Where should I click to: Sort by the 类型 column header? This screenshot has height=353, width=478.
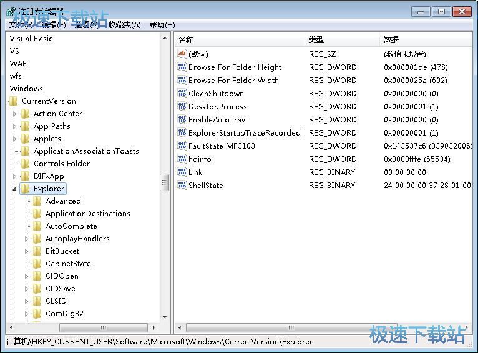click(343, 39)
